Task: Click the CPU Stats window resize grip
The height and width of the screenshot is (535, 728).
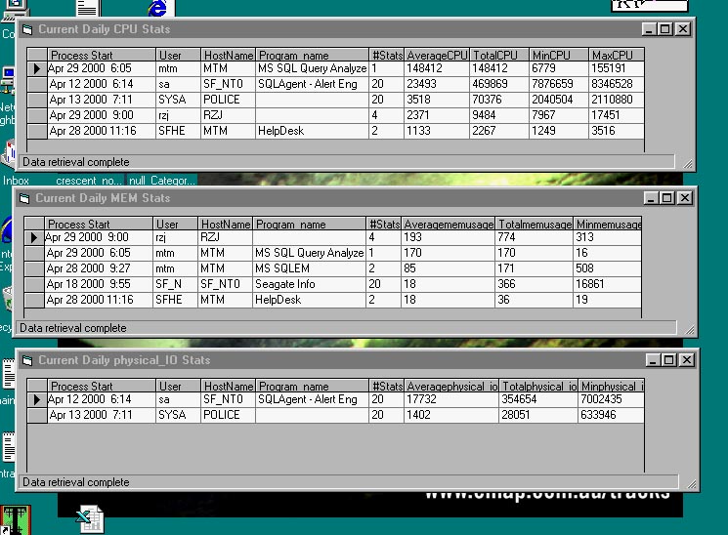Action: (x=688, y=163)
